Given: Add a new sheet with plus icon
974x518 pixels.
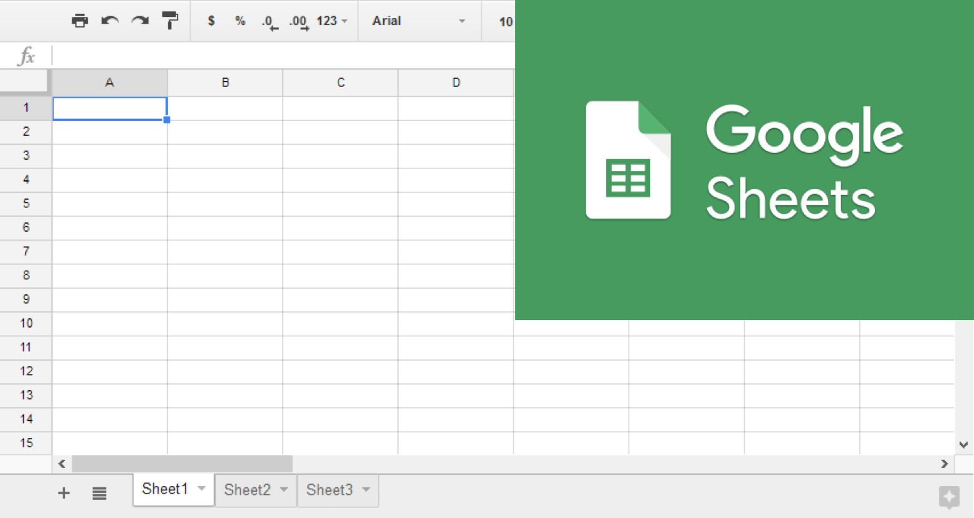Looking at the screenshot, I should (63, 493).
